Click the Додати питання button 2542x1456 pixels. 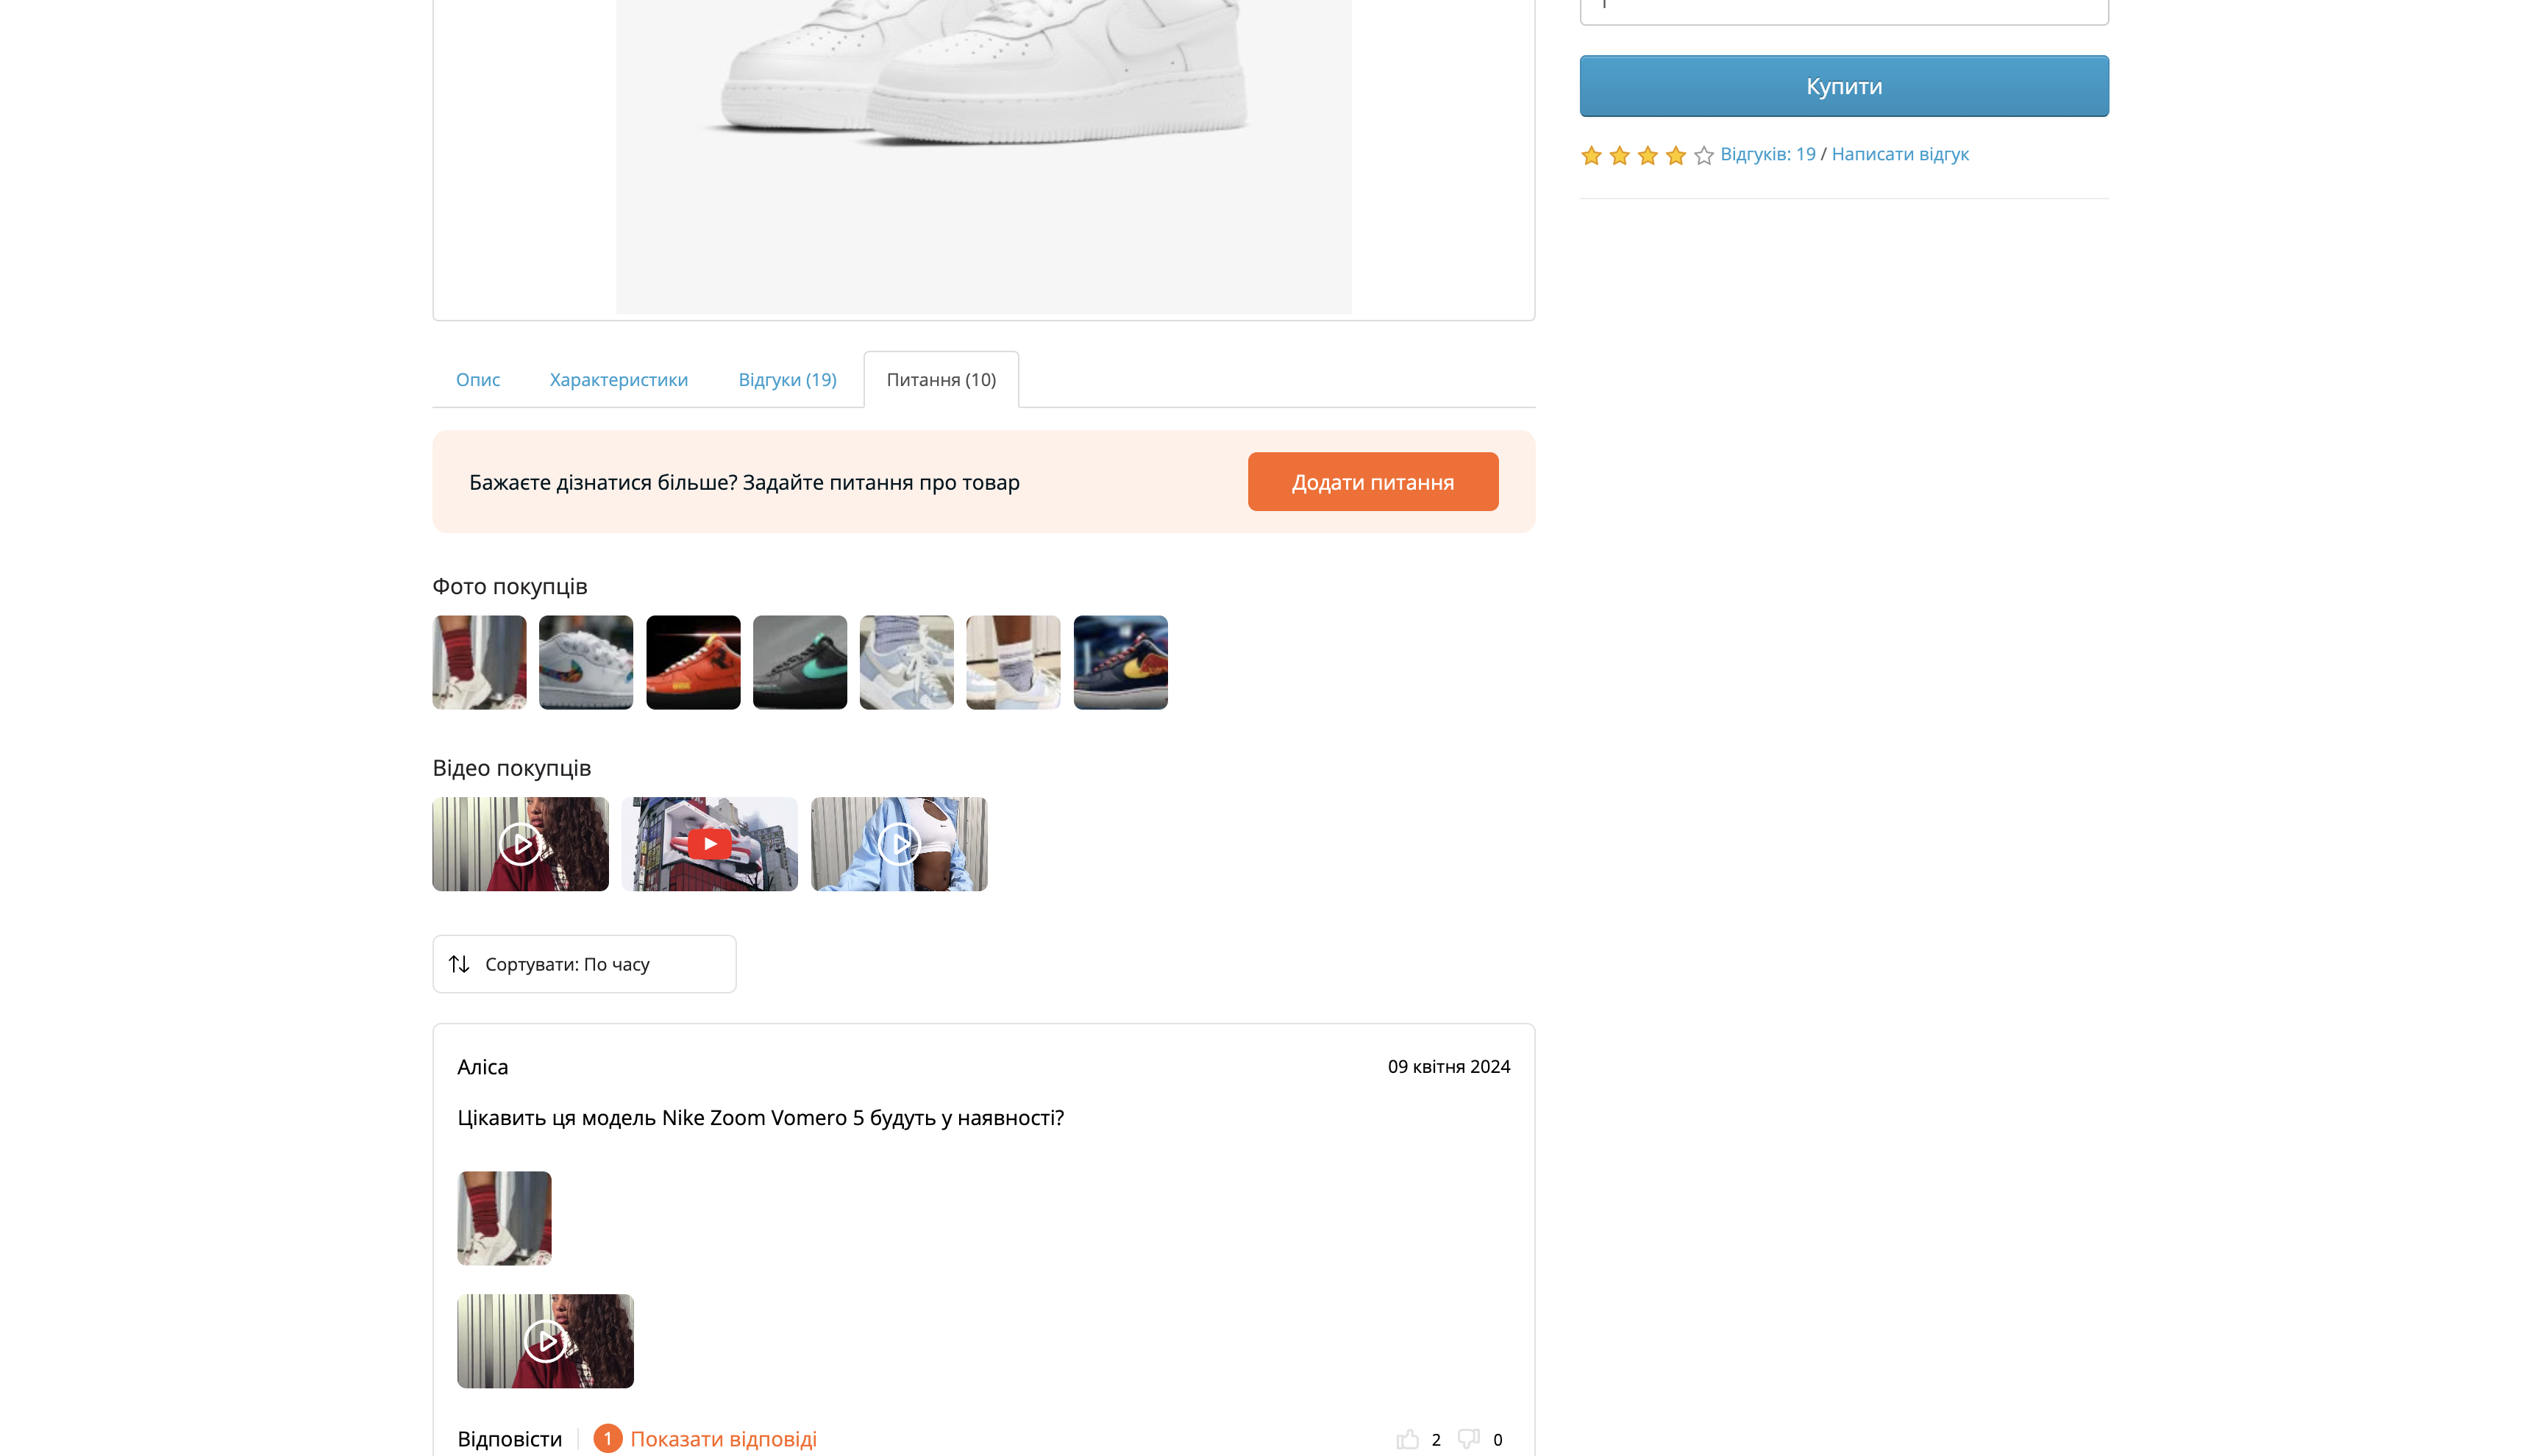1372,482
